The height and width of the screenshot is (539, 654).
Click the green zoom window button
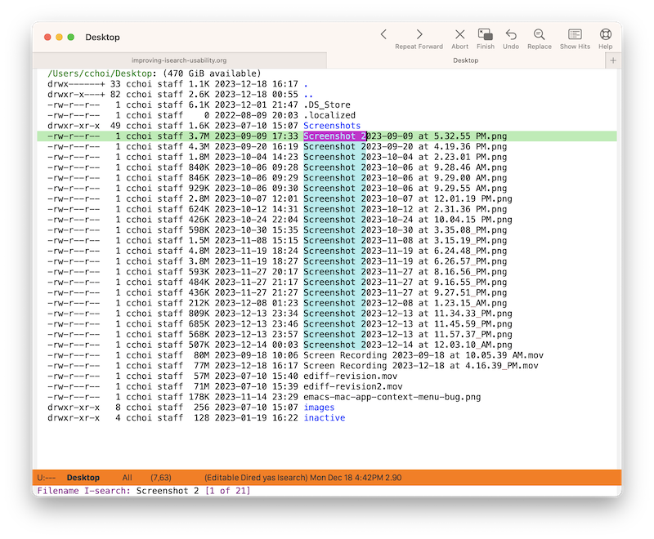tap(71, 37)
